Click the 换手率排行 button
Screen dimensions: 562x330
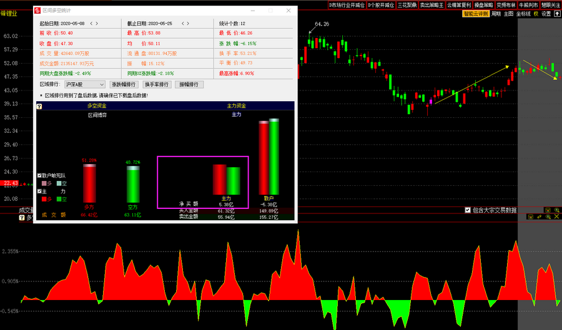tap(157, 84)
